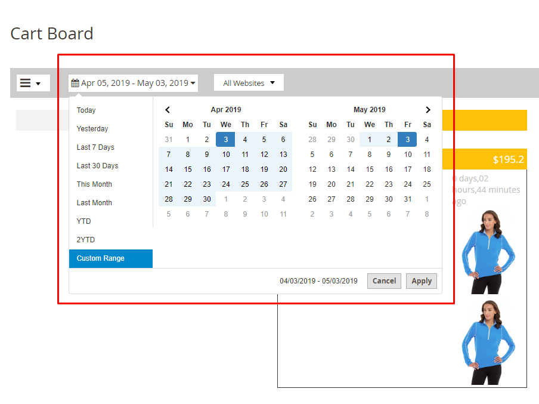Choose the YTD range option
539x404 pixels.
click(x=84, y=221)
